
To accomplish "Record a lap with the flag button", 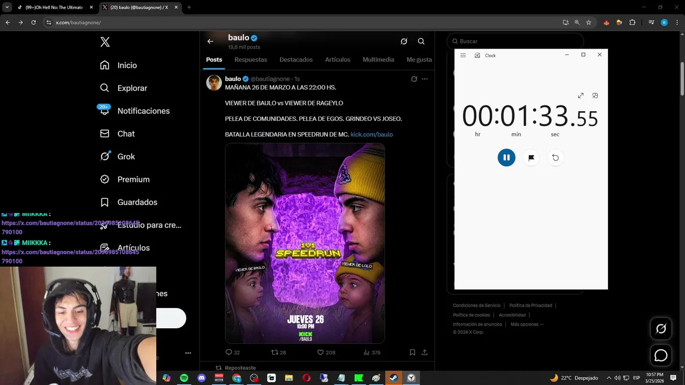I will click(531, 157).
